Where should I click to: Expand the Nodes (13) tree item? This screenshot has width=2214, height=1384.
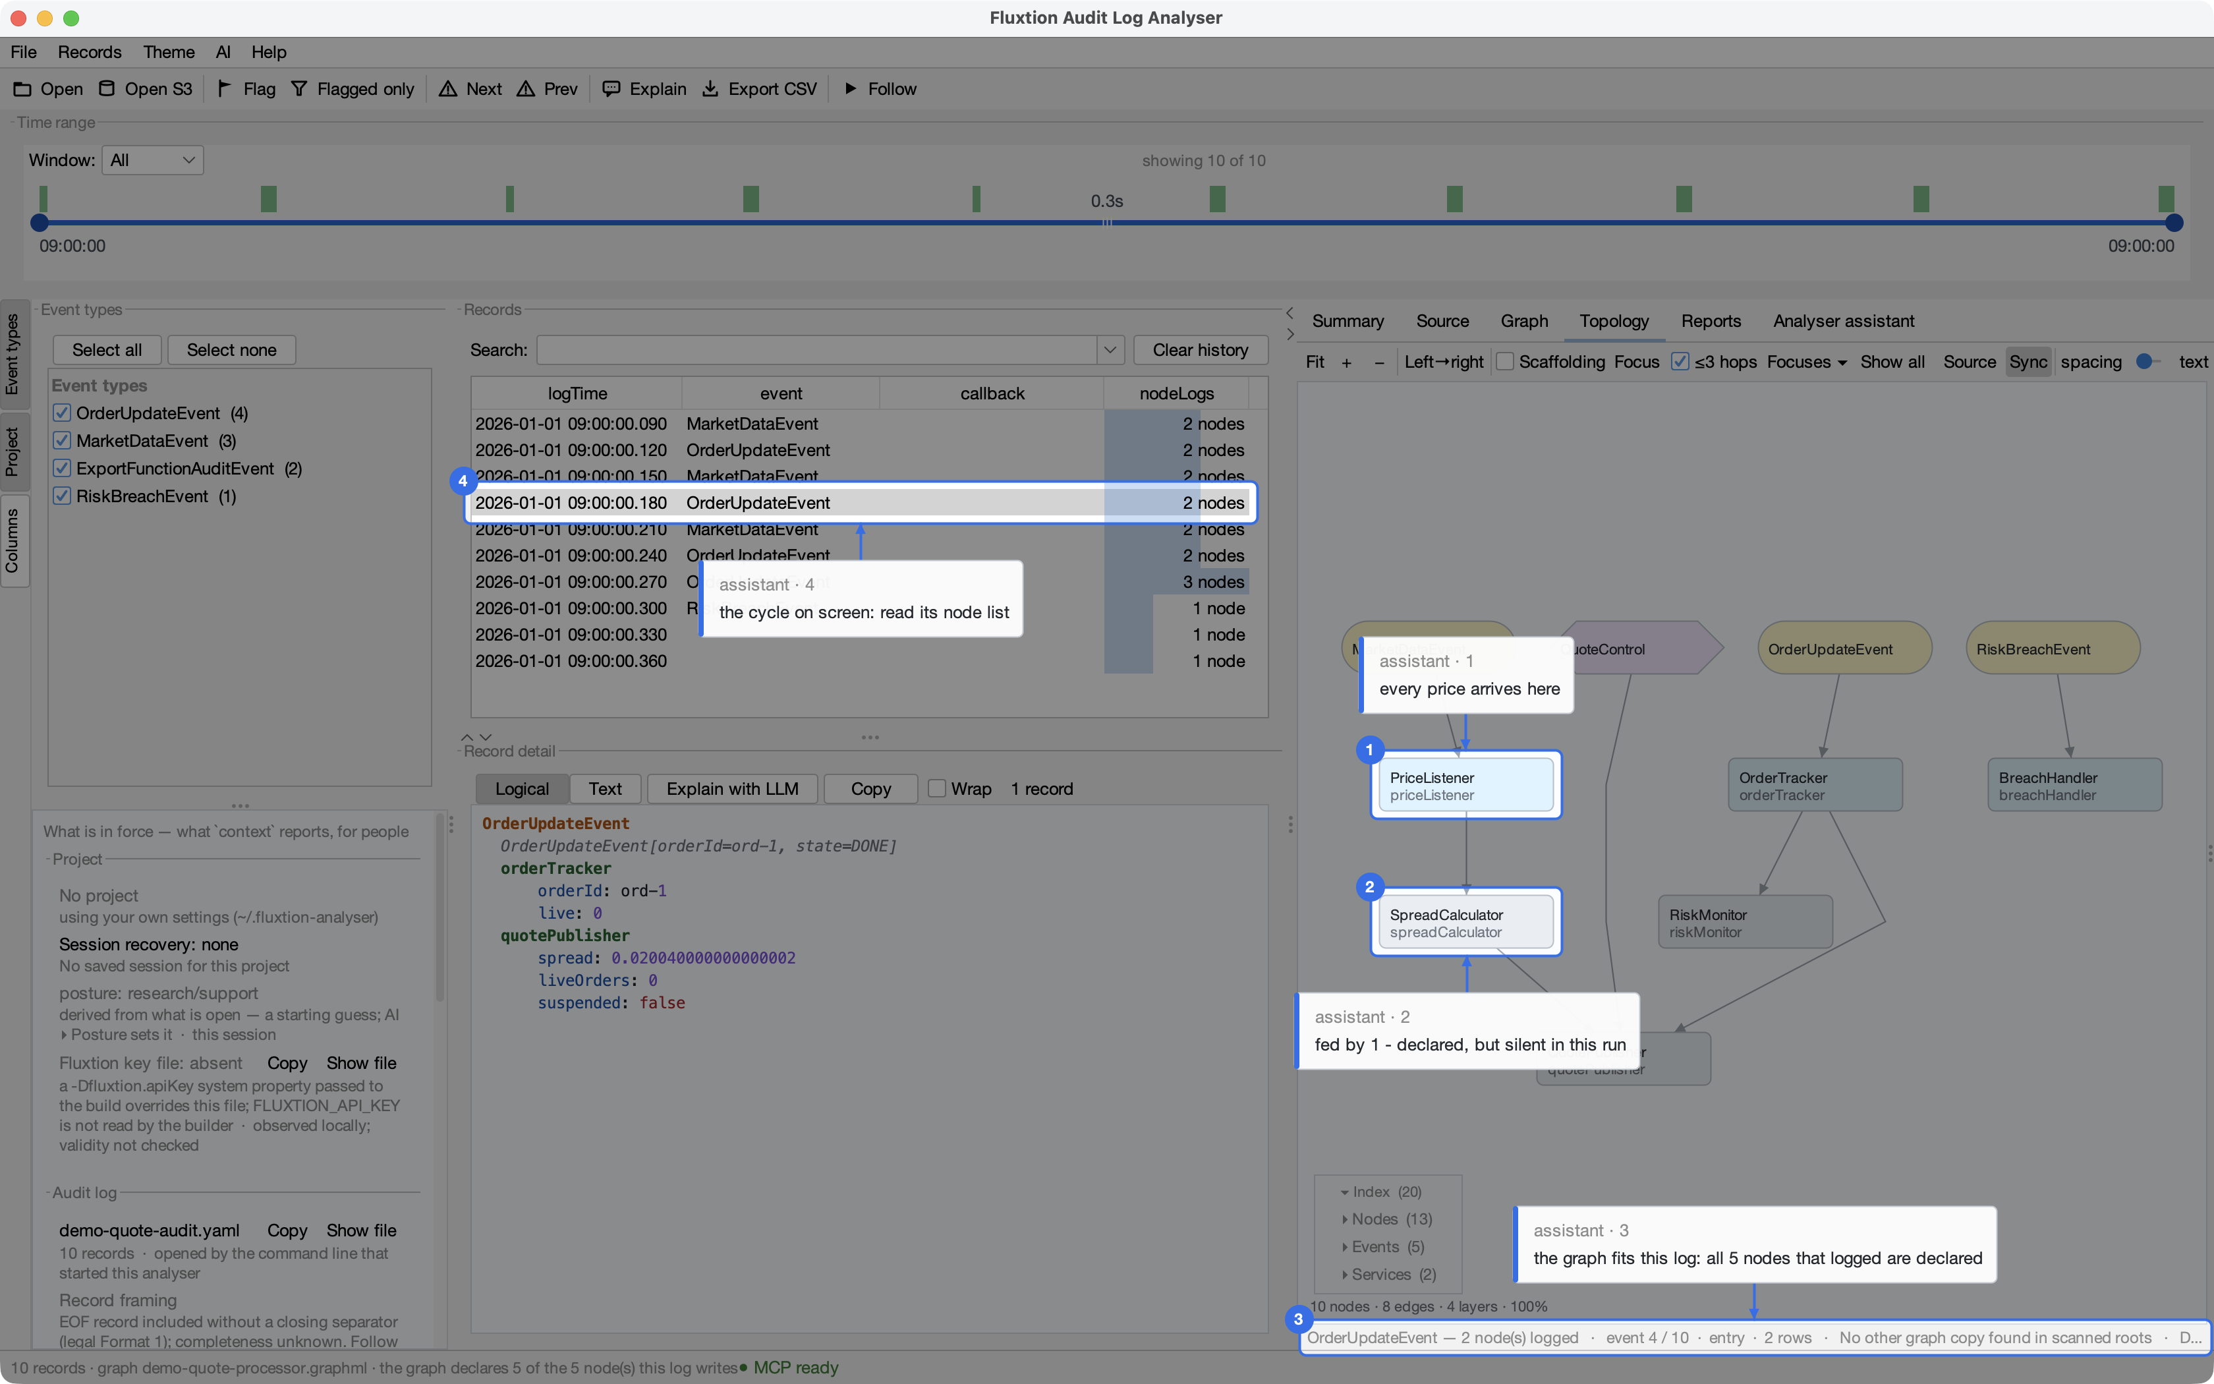(1344, 1219)
